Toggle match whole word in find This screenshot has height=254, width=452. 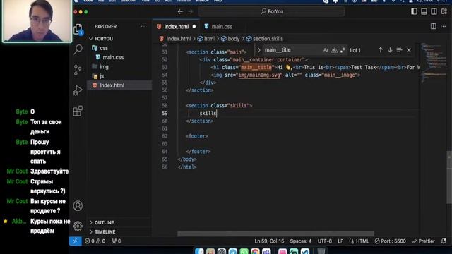pos(334,50)
